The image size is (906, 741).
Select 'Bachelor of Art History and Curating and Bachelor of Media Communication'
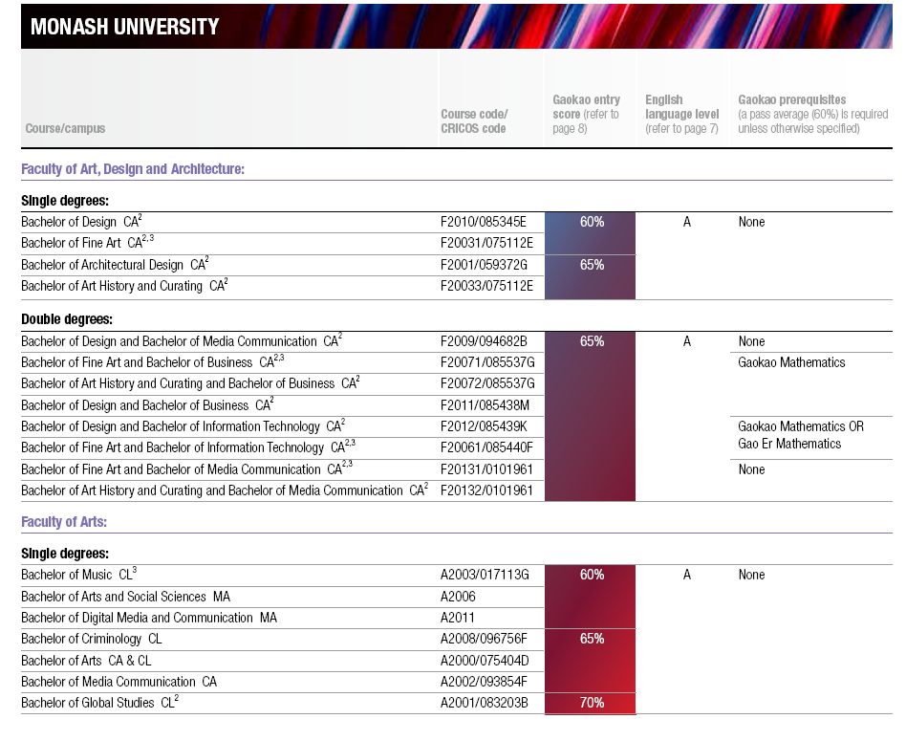coord(225,490)
